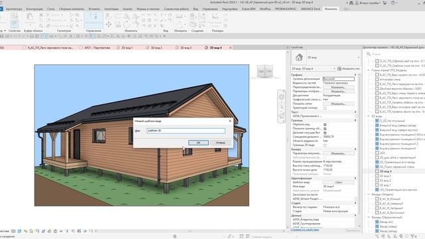Collapse the 3D виды tree node

click(x=369, y=116)
